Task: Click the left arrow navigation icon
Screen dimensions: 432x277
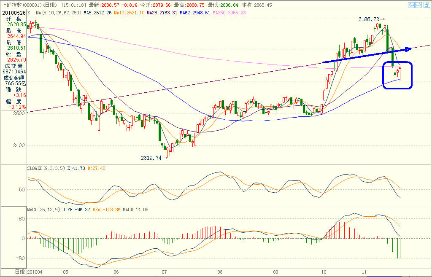Action: [x=412, y=5]
